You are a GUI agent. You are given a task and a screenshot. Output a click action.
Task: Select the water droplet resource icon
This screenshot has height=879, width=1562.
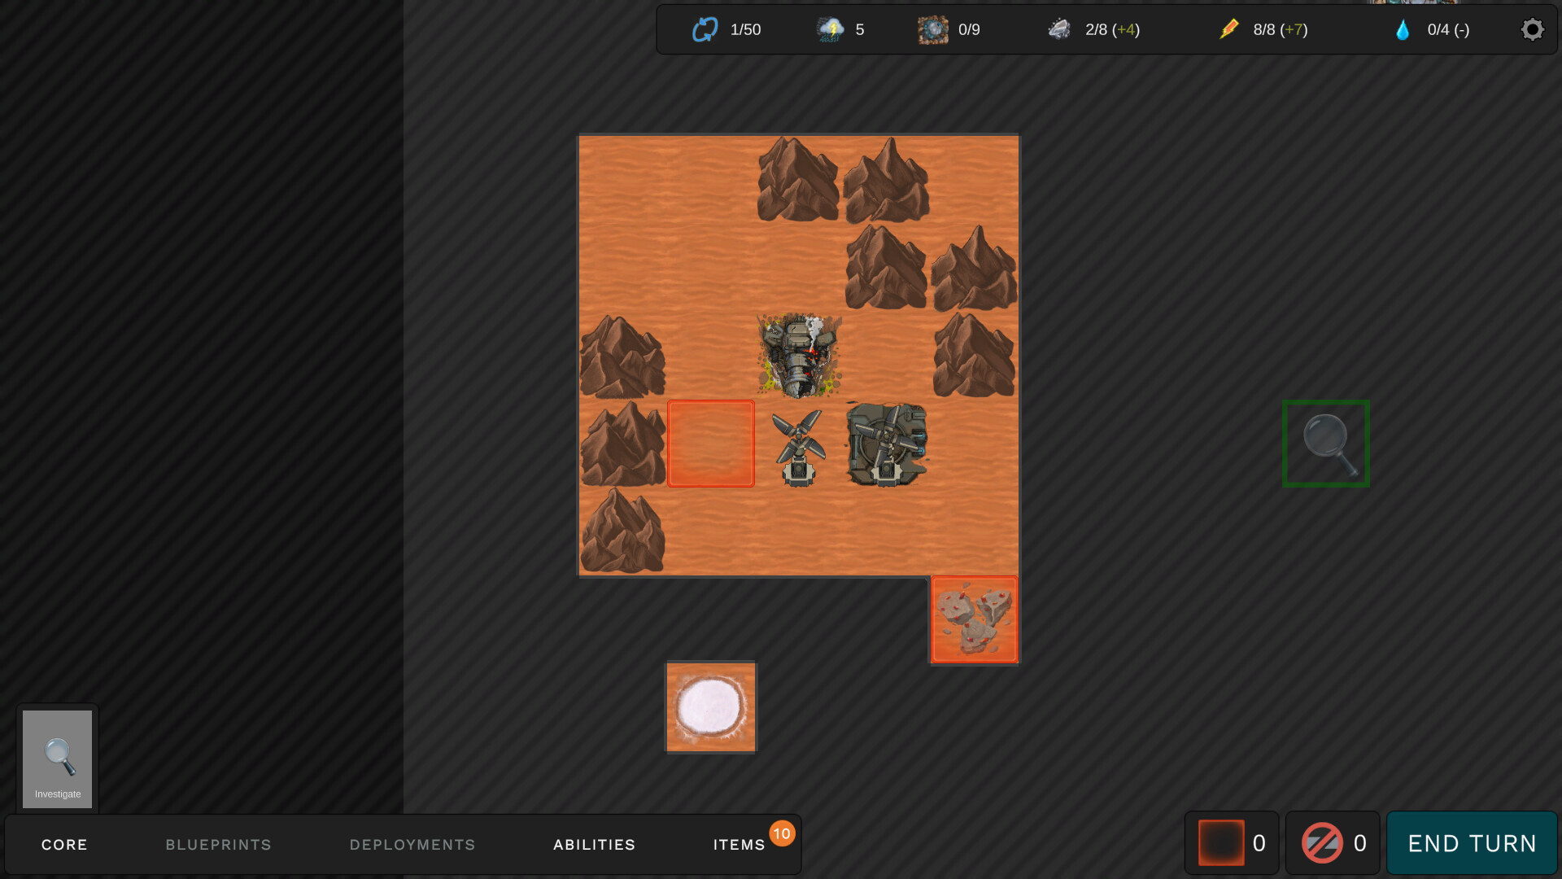(x=1403, y=29)
